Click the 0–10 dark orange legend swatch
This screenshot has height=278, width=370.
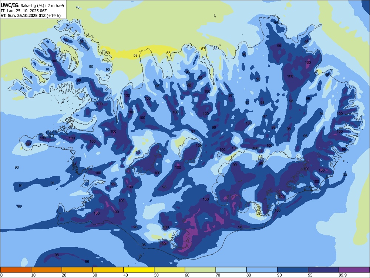pyautogui.click(x=16, y=270)
